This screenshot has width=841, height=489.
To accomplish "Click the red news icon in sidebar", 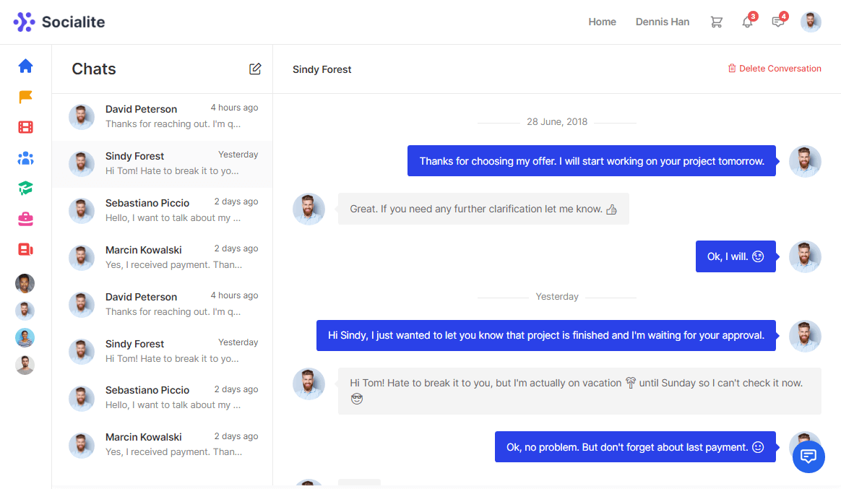I will point(26,249).
